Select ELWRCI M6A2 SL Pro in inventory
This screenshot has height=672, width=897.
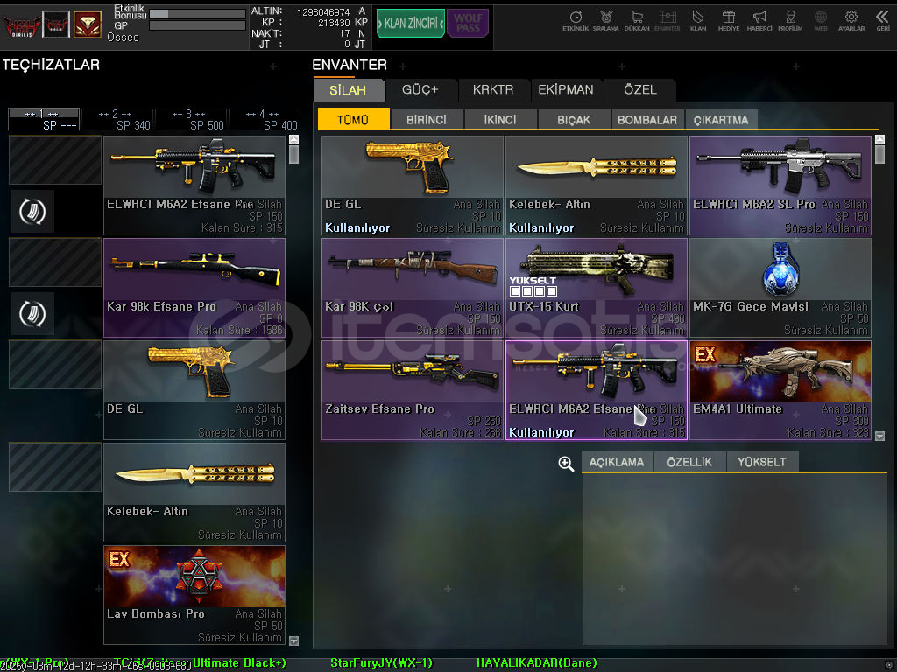coord(780,185)
